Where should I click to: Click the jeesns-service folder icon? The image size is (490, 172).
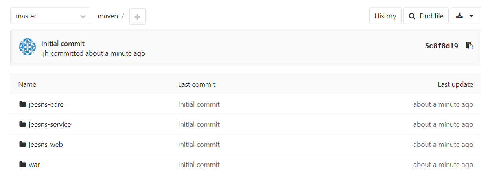22,124
